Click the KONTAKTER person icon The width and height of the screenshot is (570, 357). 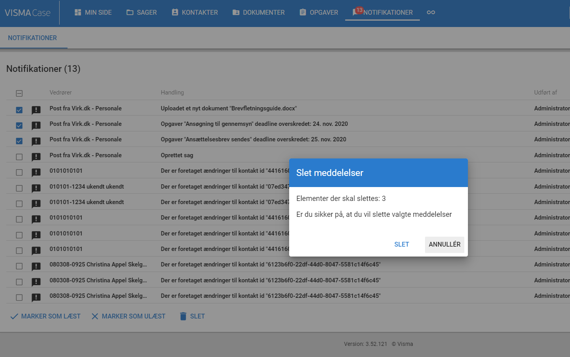(x=175, y=12)
